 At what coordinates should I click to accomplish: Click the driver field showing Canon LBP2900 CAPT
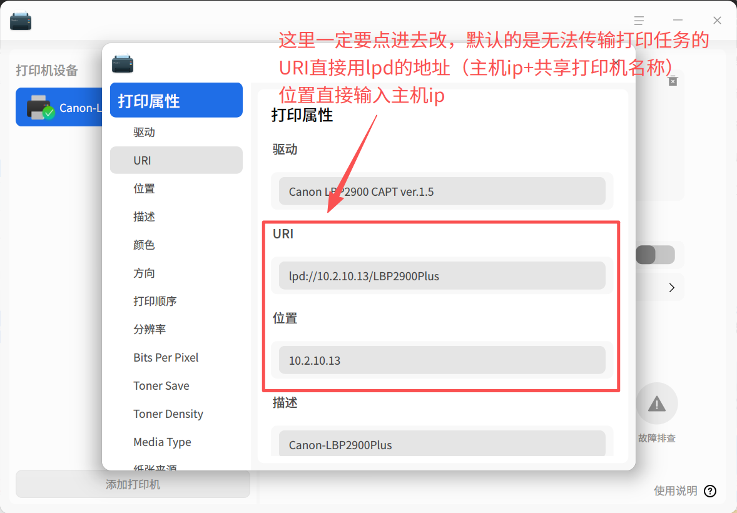pos(442,191)
